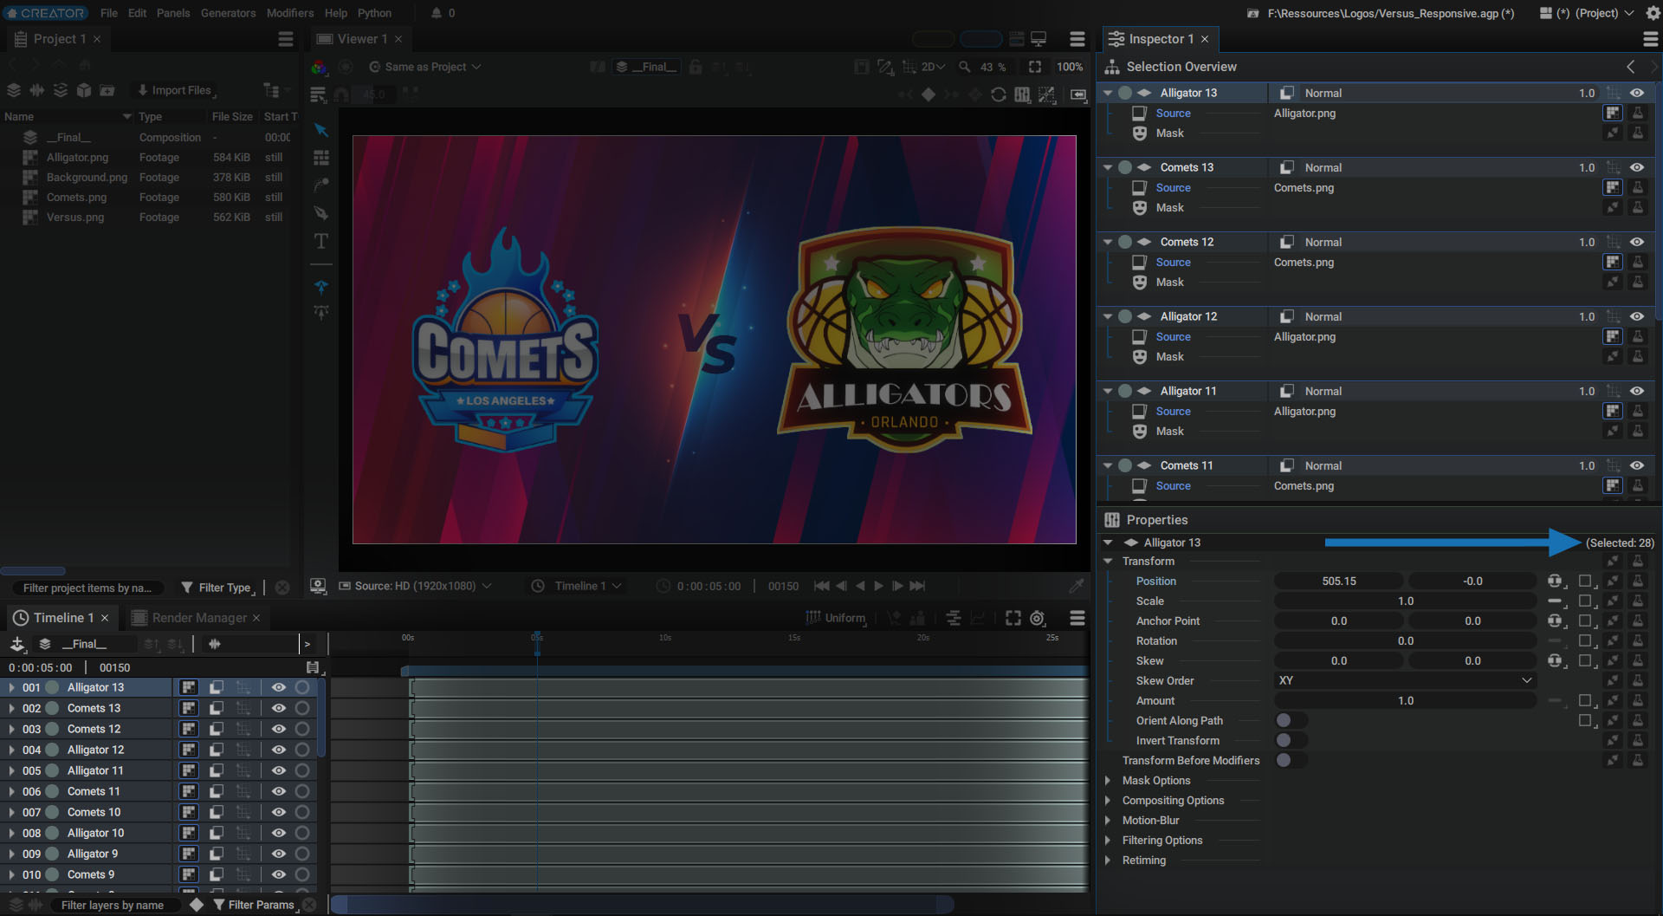The width and height of the screenshot is (1663, 916).
Task: Adjust the Scale value slider field
Action: 1405,601
